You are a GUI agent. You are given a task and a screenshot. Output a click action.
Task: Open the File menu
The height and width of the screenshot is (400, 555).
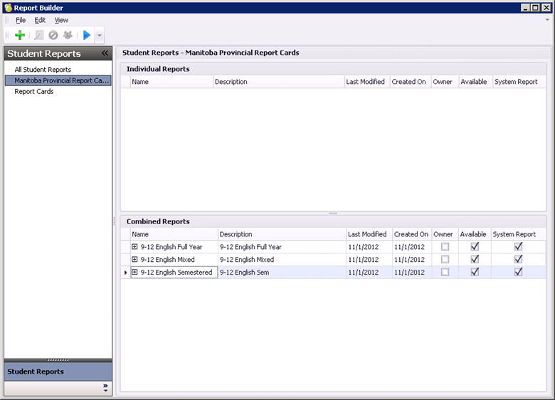21,20
